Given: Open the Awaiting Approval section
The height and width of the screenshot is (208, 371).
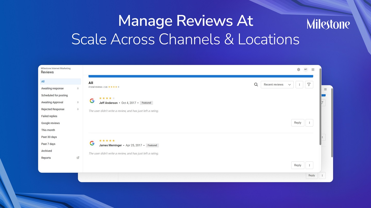Looking at the screenshot, I should click(x=60, y=102).
